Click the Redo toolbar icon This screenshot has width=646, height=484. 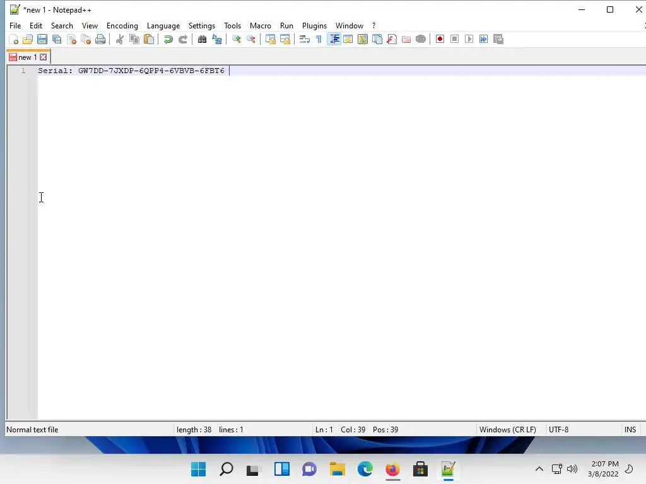(x=182, y=39)
